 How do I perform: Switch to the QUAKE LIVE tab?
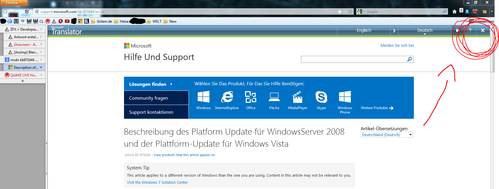[x=23, y=75]
